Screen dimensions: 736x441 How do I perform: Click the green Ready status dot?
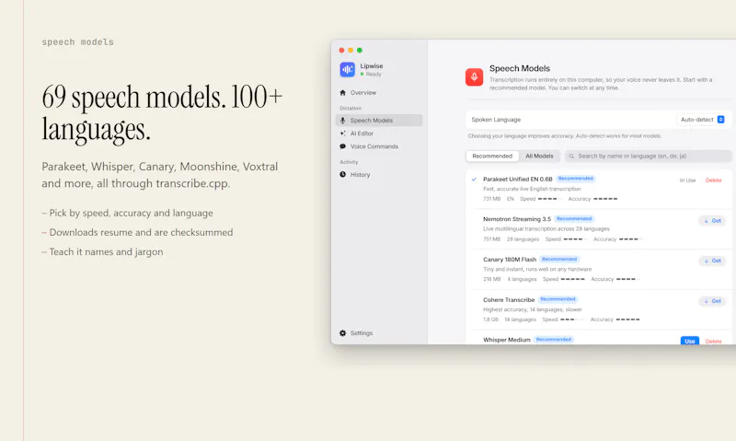pos(362,75)
